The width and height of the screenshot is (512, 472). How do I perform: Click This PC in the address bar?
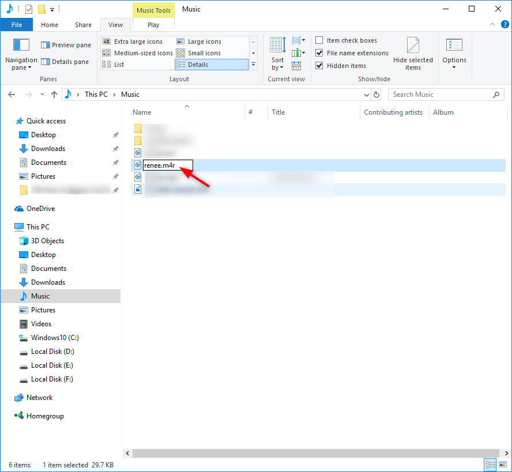[x=96, y=95]
